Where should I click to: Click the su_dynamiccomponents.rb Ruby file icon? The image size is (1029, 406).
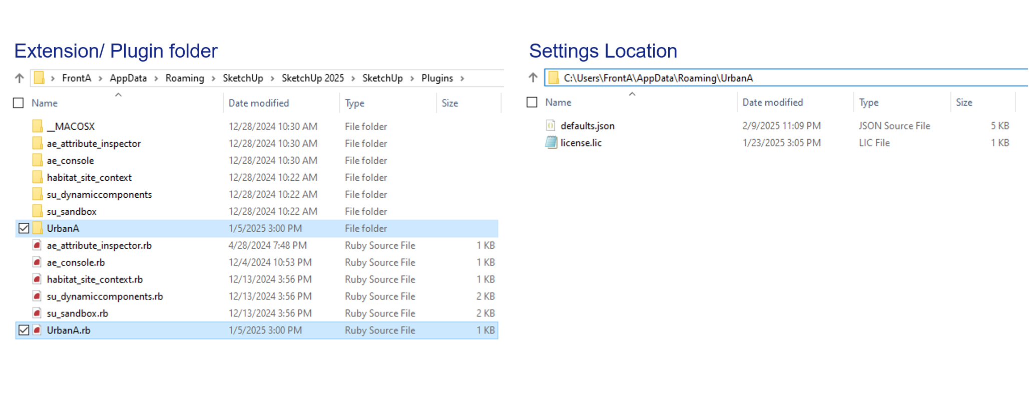coord(37,296)
